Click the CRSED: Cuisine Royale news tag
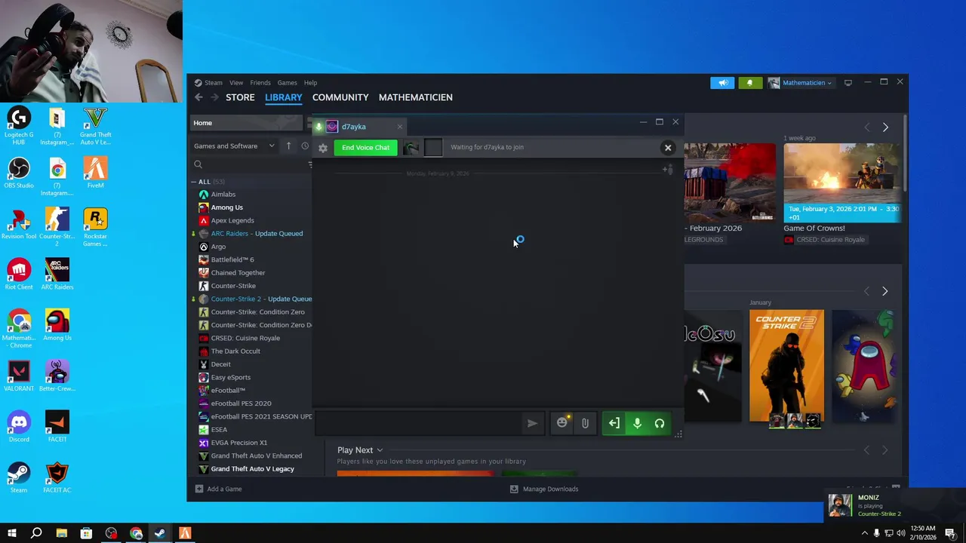966x543 pixels. [x=824, y=240]
